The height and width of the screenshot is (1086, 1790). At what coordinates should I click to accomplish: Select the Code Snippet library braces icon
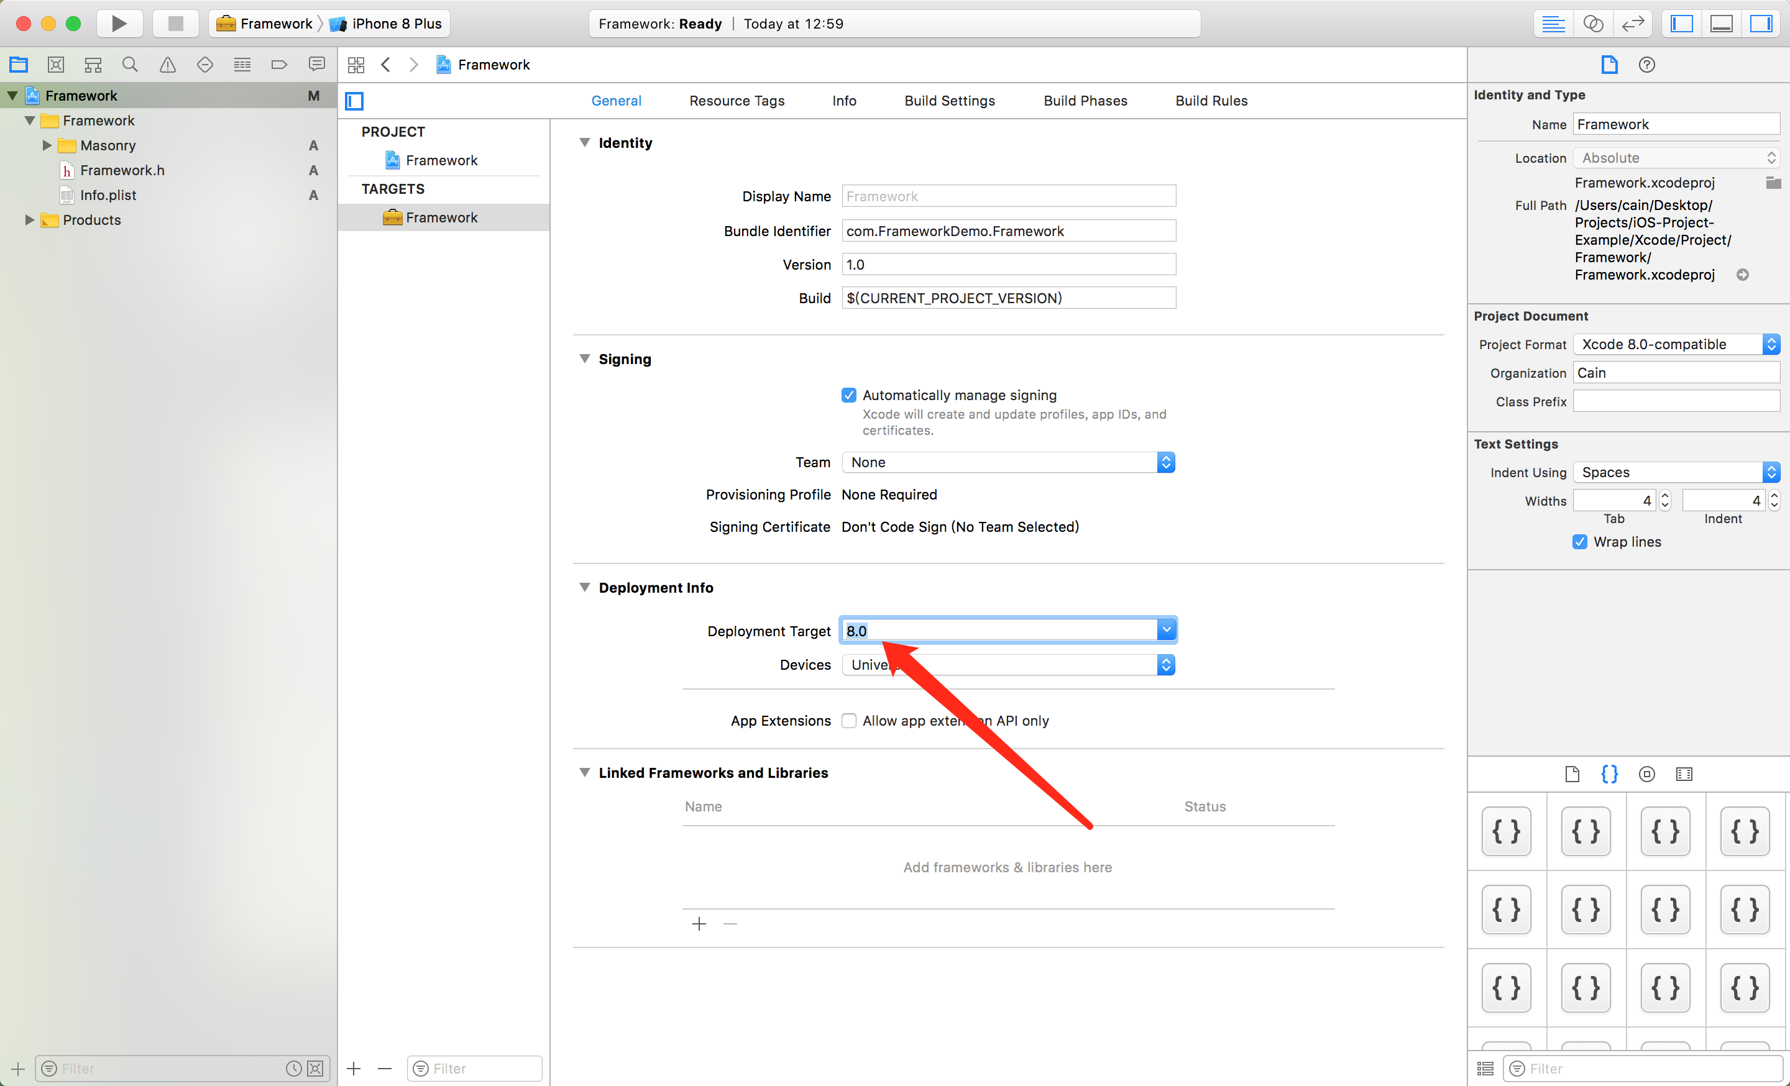click(1609, 774)
